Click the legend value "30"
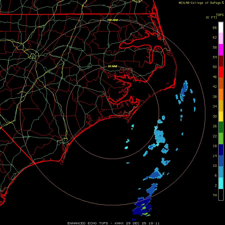The height and width of the screenshot is (225, 225). point(215,116)
